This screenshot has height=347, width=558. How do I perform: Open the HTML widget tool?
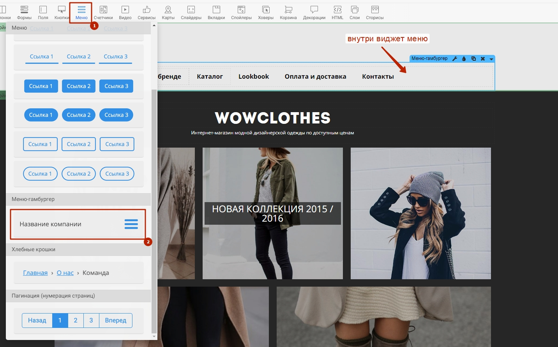337,12
